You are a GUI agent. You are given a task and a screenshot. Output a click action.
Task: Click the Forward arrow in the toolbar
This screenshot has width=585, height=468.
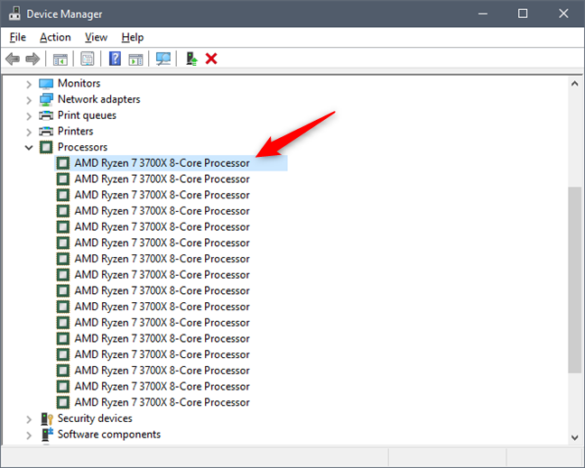[x=32, y=59]
